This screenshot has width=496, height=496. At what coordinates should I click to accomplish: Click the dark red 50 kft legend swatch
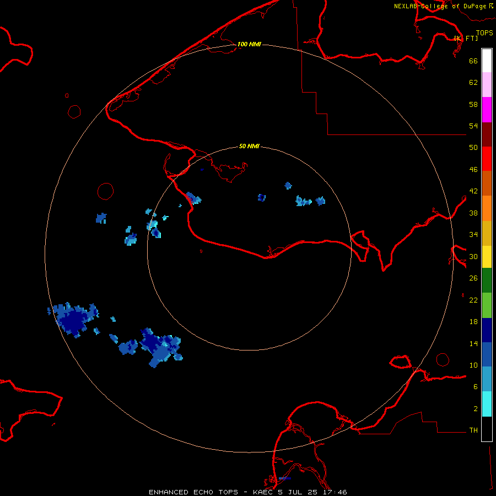pos(487,134)
